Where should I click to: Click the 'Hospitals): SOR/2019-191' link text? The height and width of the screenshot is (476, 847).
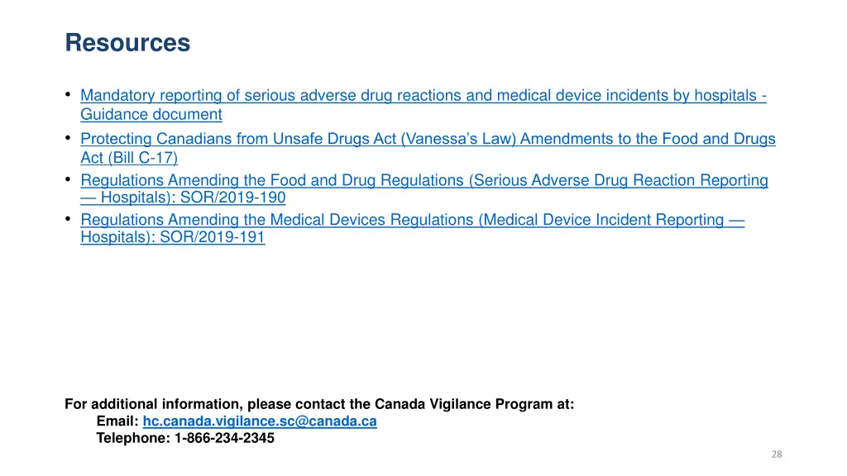(x=173, y=237)
